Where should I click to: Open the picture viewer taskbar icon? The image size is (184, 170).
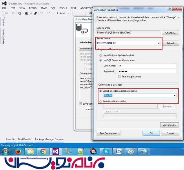[x=144, y=151]
